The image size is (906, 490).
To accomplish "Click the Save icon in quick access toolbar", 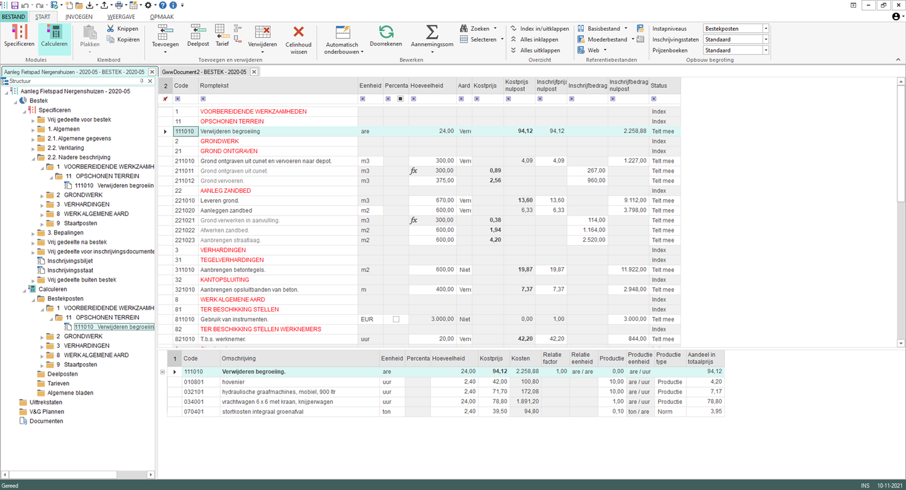I will [x=14, y=5].
